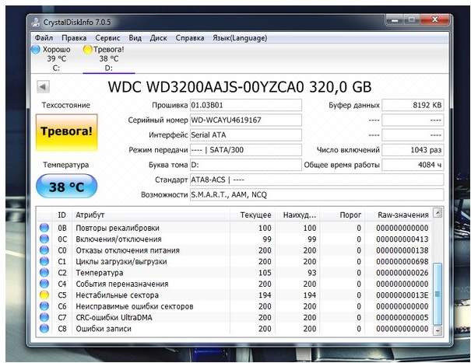471x363 pixels.
Task: Open the Язык(Language) menu
Action: 240,38
